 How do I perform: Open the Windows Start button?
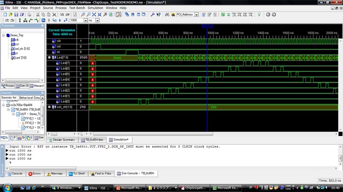[7, 187]
